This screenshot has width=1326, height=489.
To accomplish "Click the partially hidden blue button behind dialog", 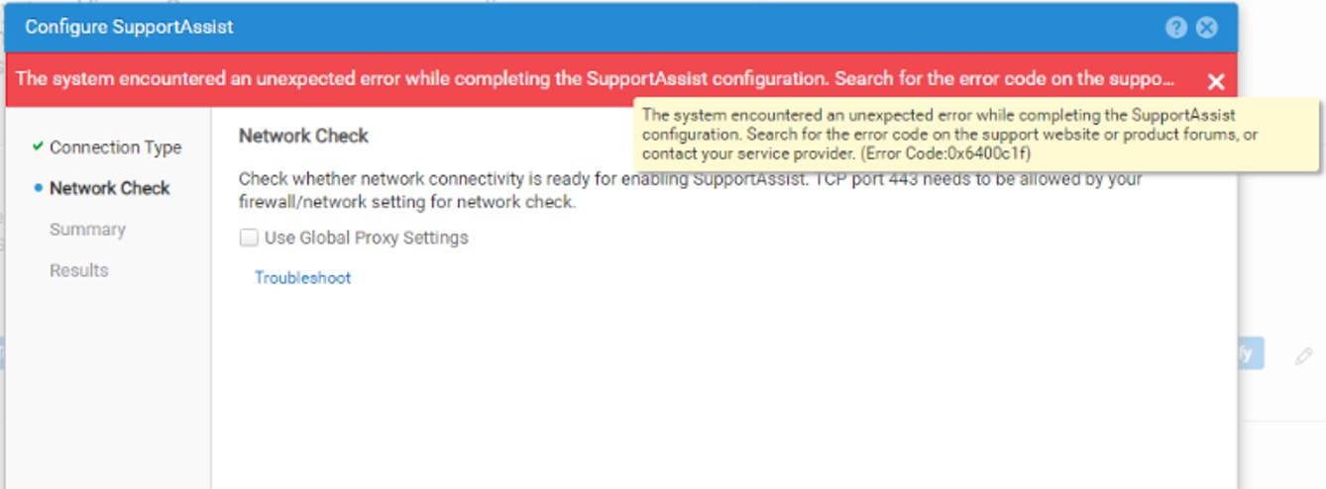I will 1250,353.
